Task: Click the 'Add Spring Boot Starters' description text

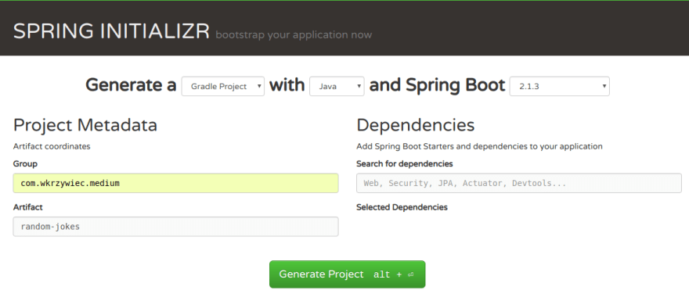Action: pyautogui.click(x=479, y=146)
